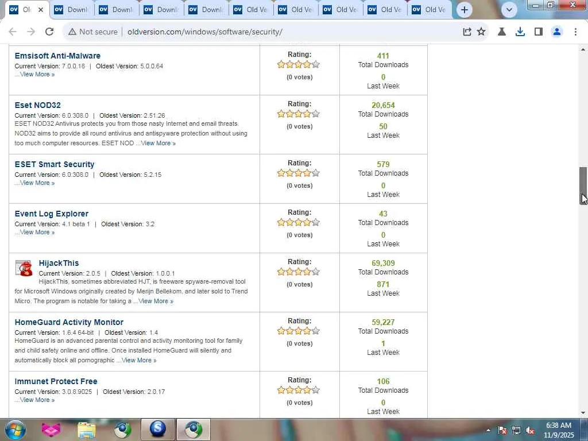Switch to the second Downl tab
The image size is (588, 441).
71,10
